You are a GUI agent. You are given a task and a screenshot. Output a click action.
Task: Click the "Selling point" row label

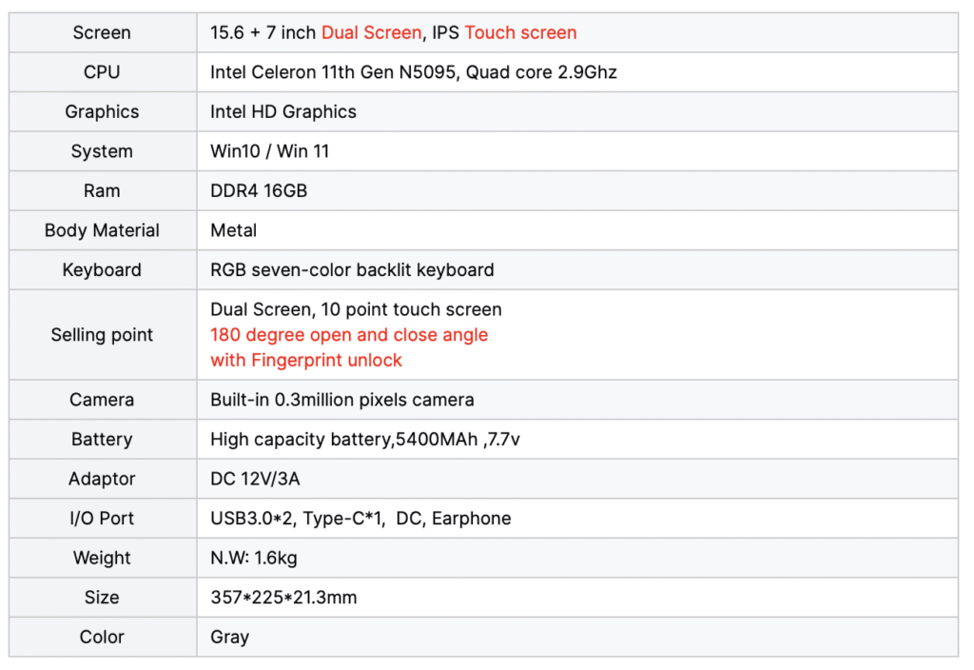pyautogui.click(x=102, y=335)
